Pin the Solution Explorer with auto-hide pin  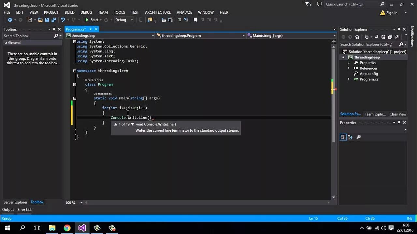(399, 29)
